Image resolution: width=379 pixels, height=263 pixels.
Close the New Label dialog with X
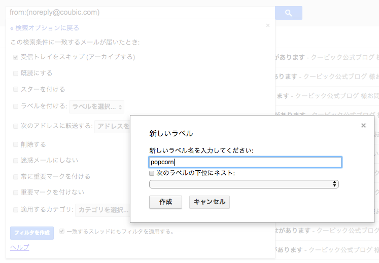coord(364,126)
